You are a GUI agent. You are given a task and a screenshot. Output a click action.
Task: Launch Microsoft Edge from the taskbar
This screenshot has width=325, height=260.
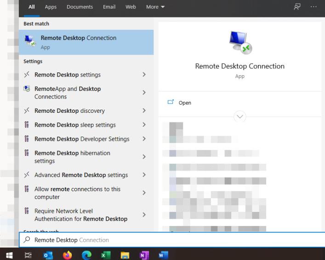click(86, 255)
